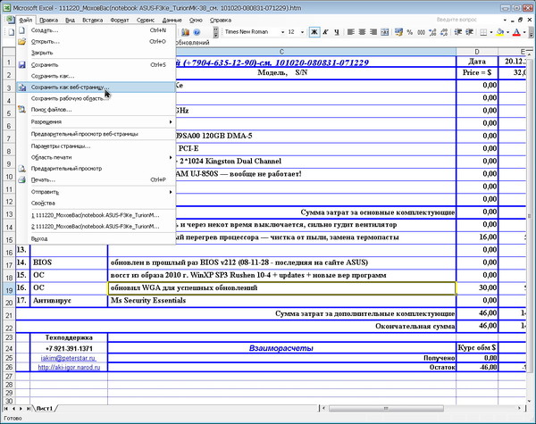Click Сохранить with floppy icon
This screenshot has height=424, width=536.
pos(96,65)
